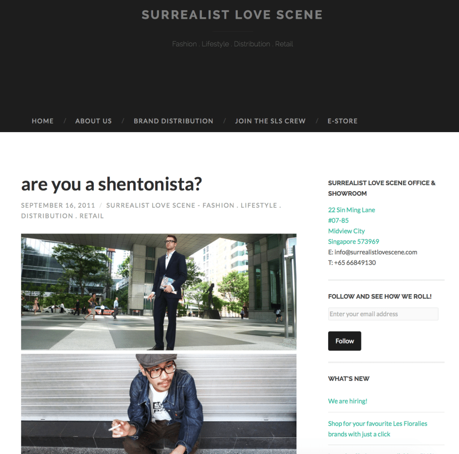The height and width of the screenshot is (454, 459).
Task: Select JOIN THE SLS CREW
Action: tap(270, 121)
